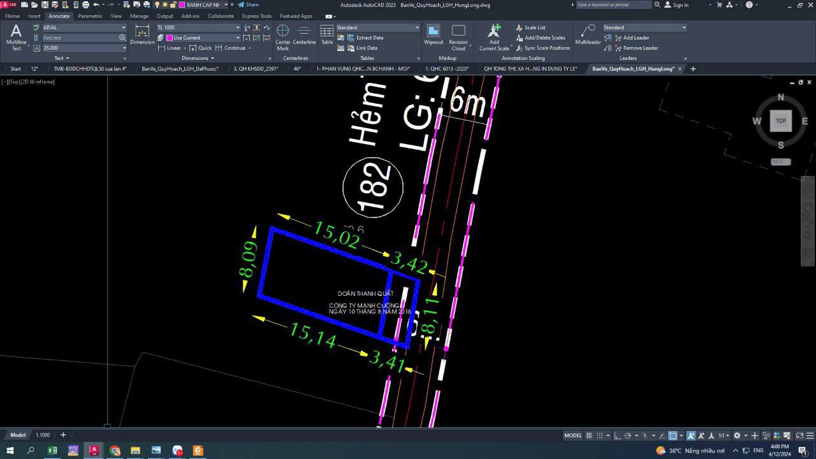This screenshot has height=459, width=816.
Task: Toggle snap mode in status bar
Action: coord(600,435)
